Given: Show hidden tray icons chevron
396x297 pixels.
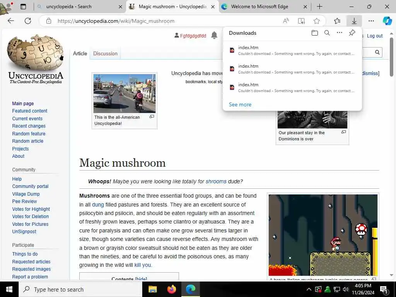Looking at the screenshot, I should 309,289.
